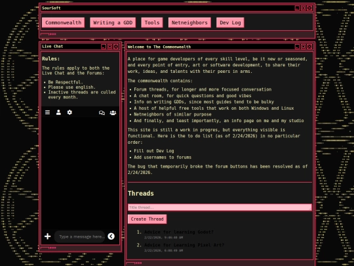Minimize the SourSoft window
This screenshot has width=354, height=266.
[x=298, y=8]
